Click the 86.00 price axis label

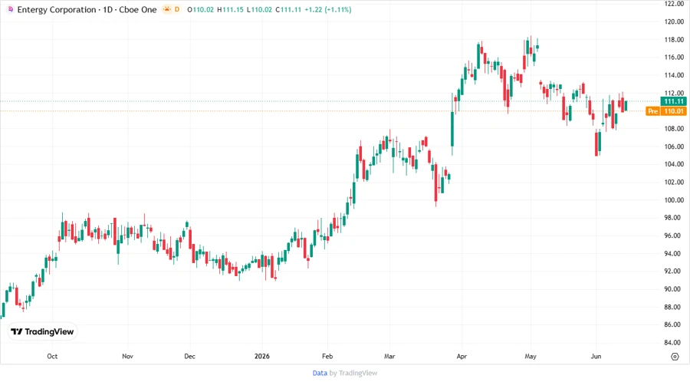[674, 324]
